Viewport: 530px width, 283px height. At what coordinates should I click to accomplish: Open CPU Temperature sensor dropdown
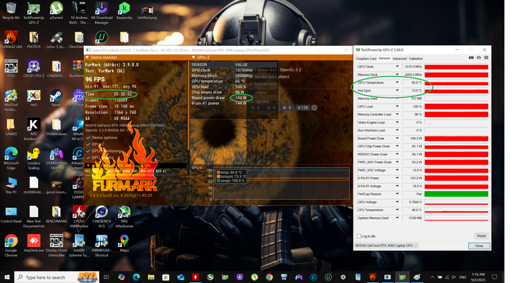point(397,210)
